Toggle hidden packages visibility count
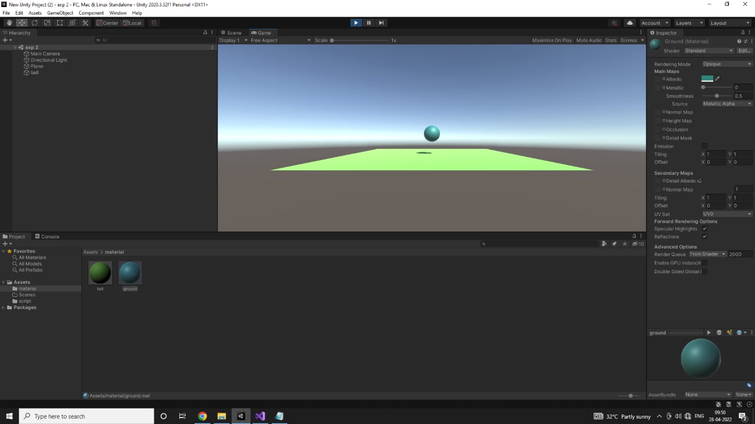The image size is (755, 424). pos(638,244)
